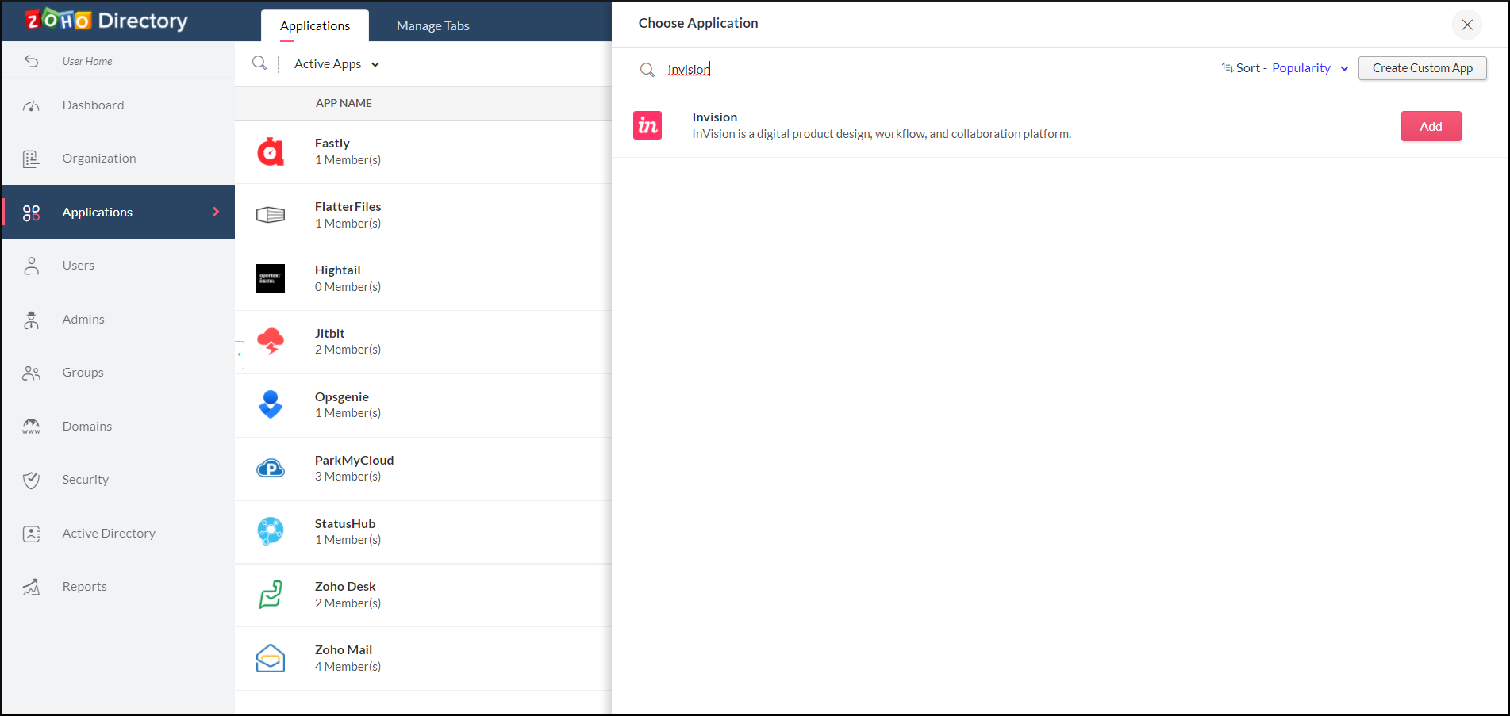Click the Active Directory icon

coord(31,534)
